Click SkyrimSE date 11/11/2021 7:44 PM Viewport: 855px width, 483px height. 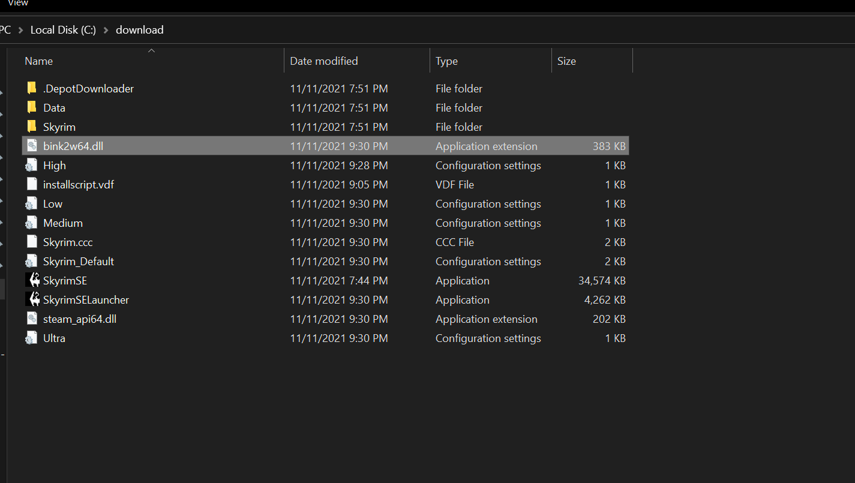pos(339,281)
